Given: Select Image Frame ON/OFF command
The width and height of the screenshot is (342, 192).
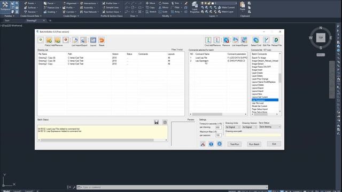Looking at the screenshot, I should tap(261, 67).
